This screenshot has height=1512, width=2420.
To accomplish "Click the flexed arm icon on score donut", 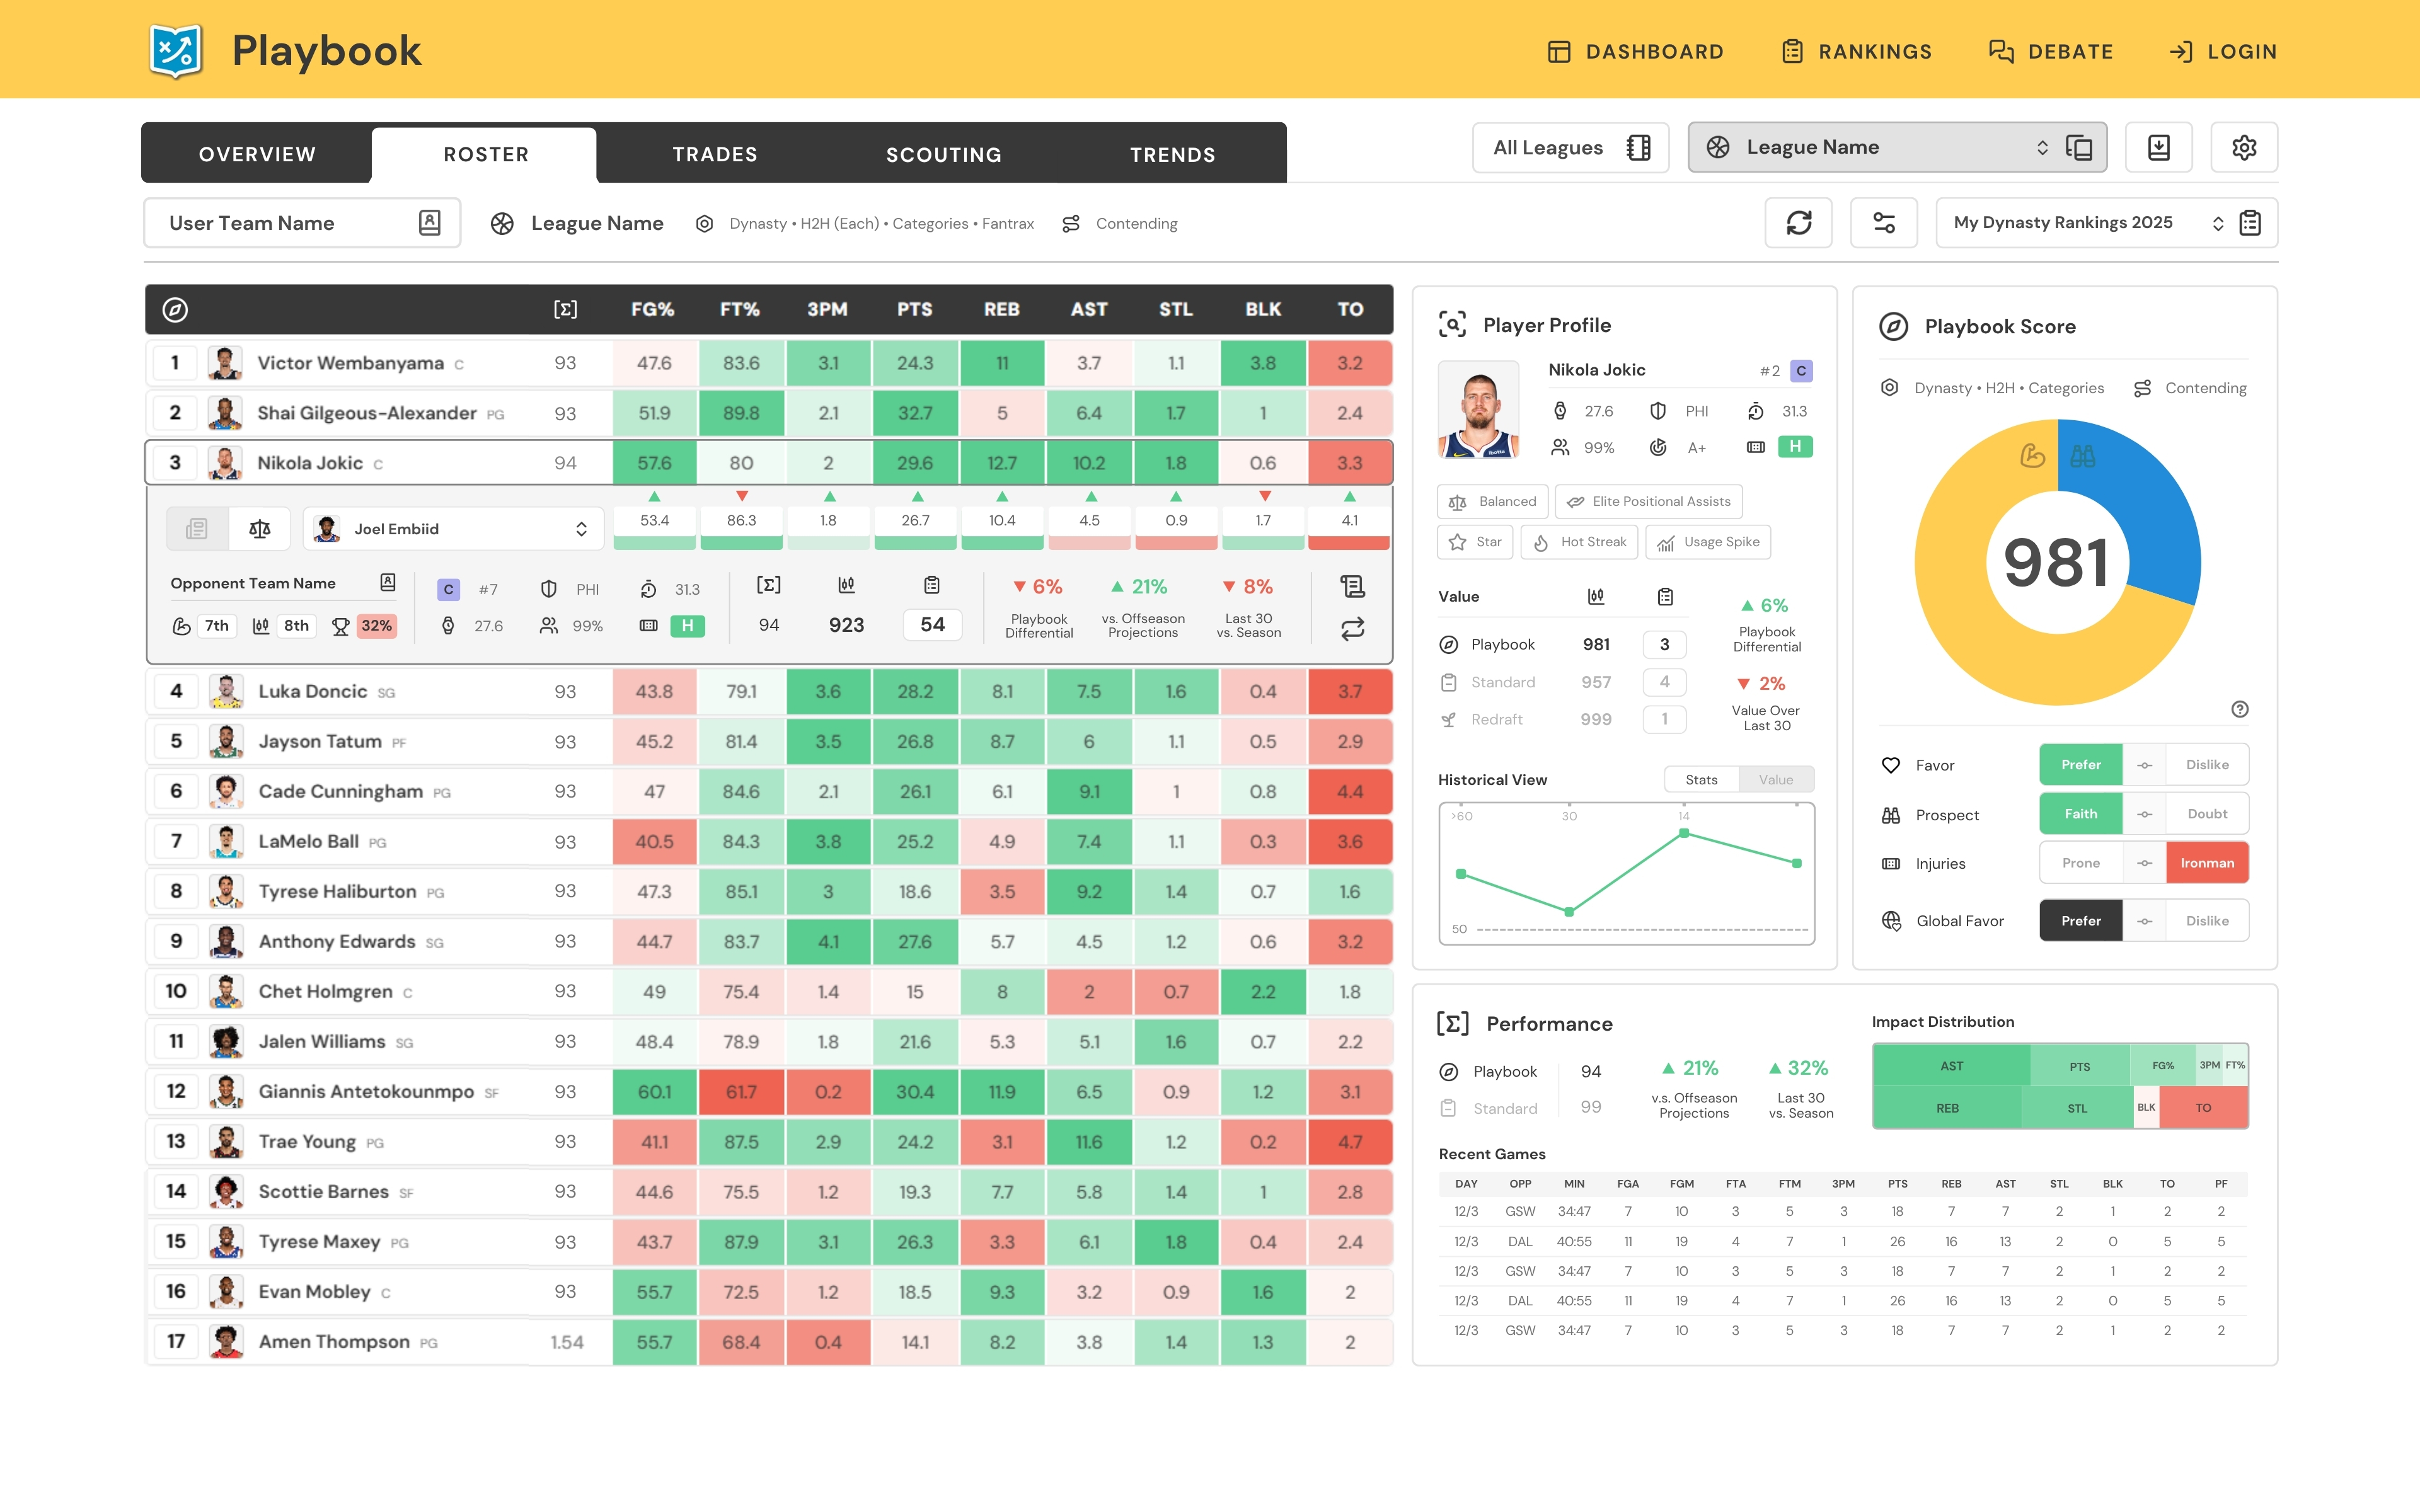I will tap(2032, 456).
